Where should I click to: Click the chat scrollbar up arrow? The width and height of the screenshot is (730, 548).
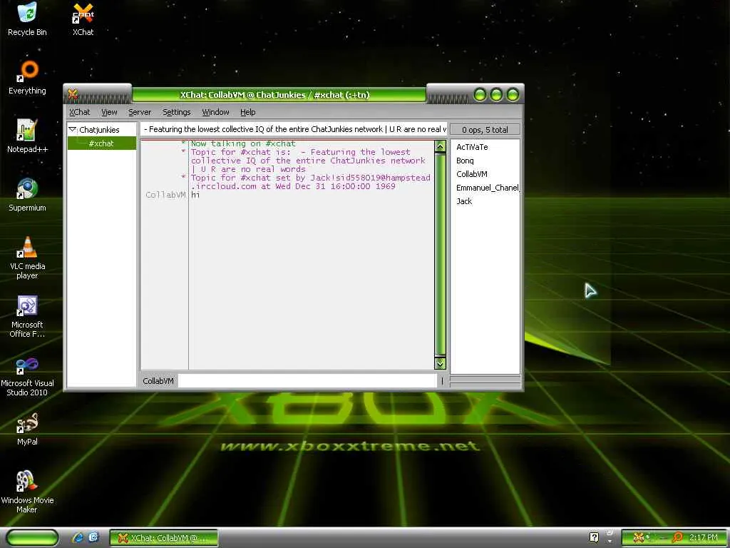[x=440, y=146]
